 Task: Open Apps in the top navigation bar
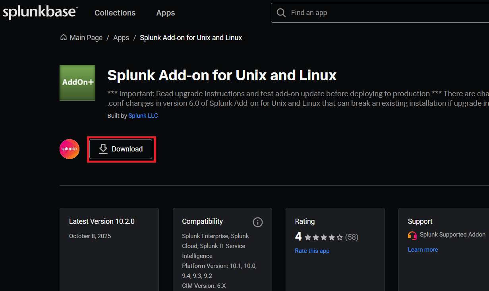(166, 13)
